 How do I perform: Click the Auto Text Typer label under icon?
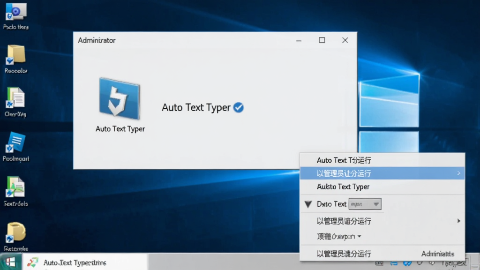pos(120,129)
